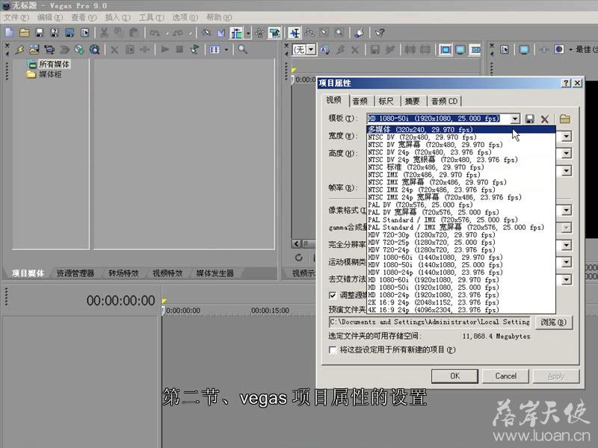Expand the deinterlace method dropdown
Screen dimensions: 598x448
coord(567,279)
